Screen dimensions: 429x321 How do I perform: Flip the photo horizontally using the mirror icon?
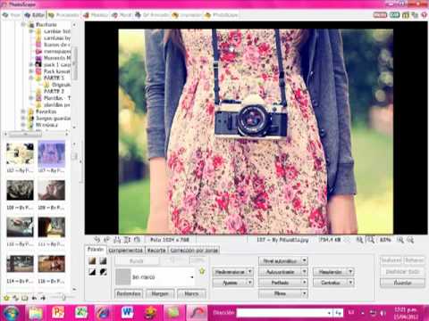117,240
